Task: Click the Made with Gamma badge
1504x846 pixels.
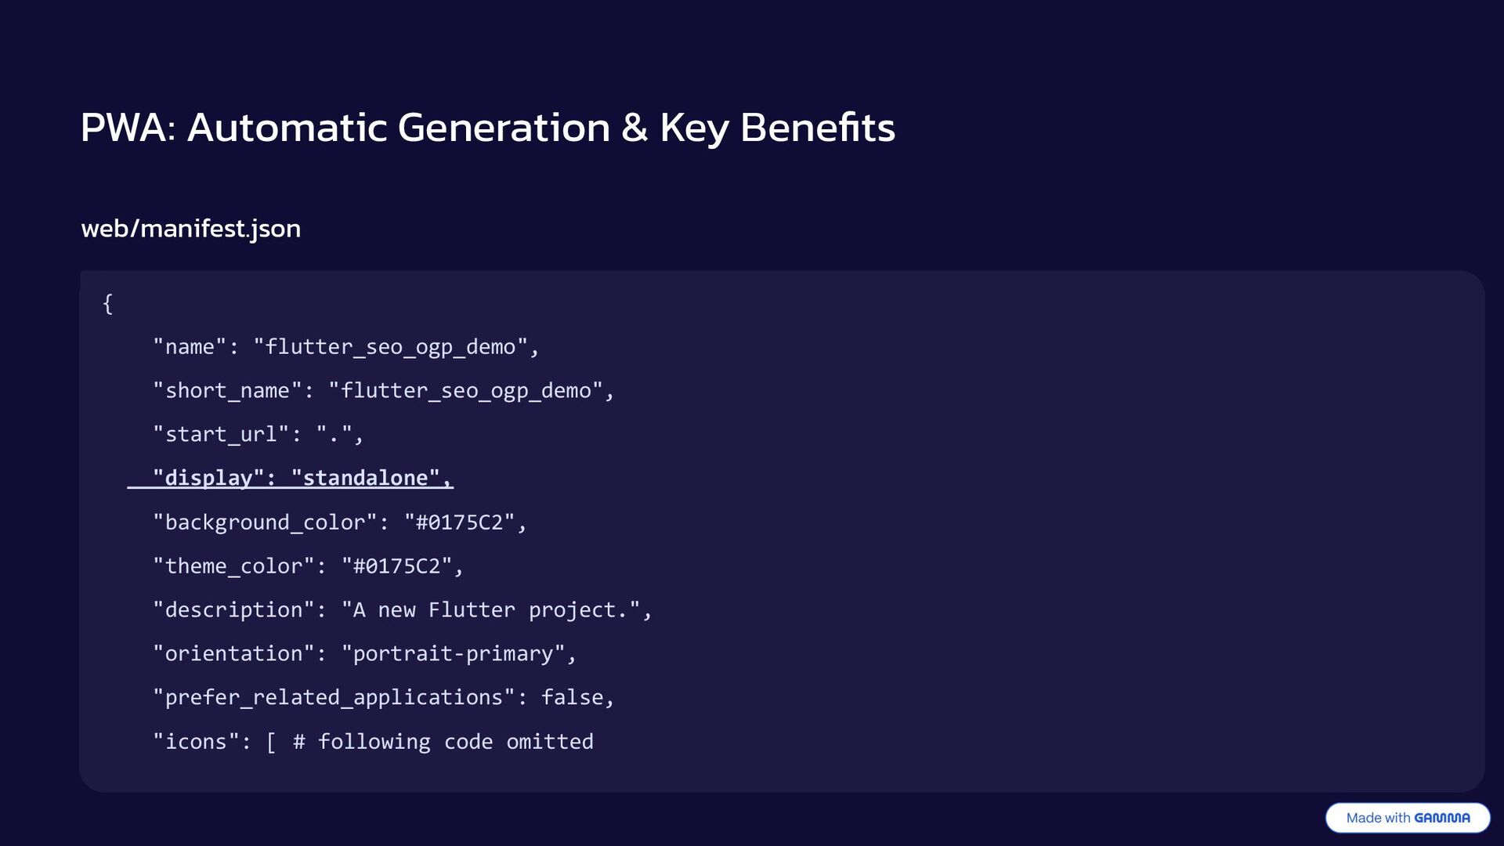Action: click(1408, 818)
